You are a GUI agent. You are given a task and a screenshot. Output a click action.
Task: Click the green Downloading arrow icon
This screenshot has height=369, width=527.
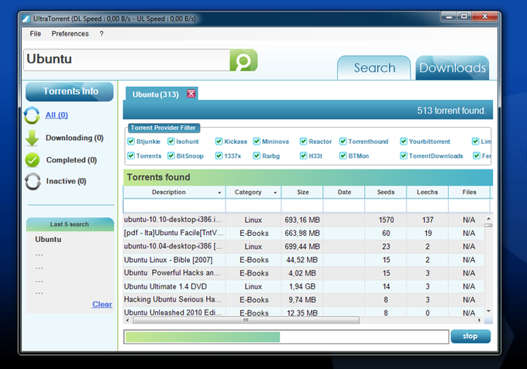click(x=32, y=138)
